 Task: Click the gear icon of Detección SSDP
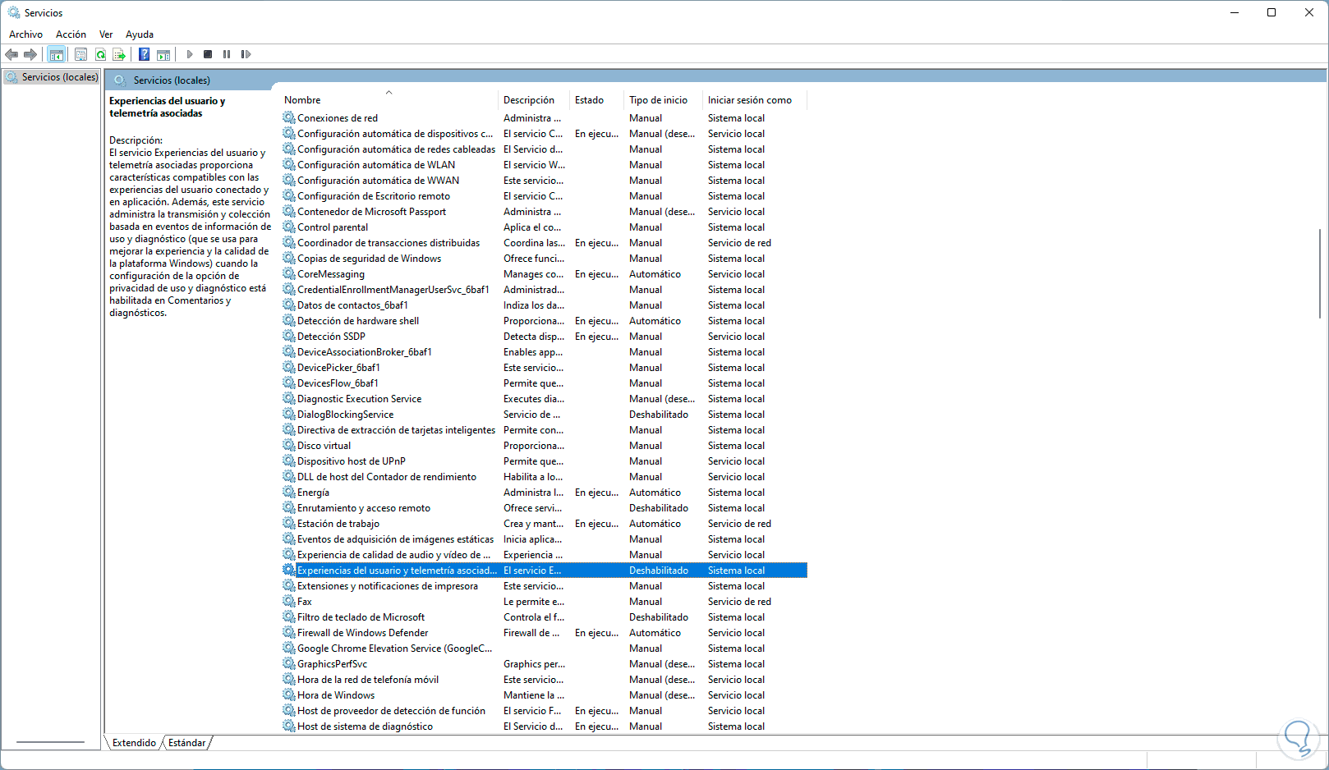point(289,336)
